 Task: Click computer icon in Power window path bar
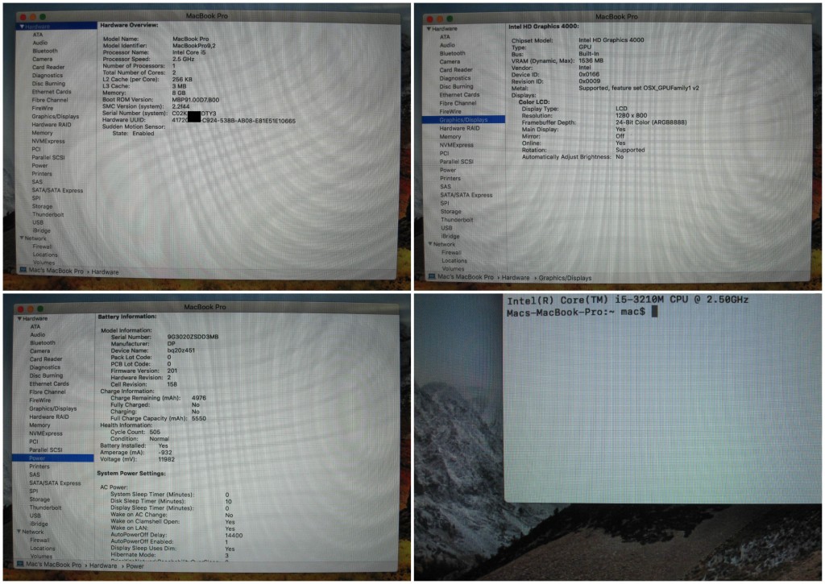tap(20, 565)
